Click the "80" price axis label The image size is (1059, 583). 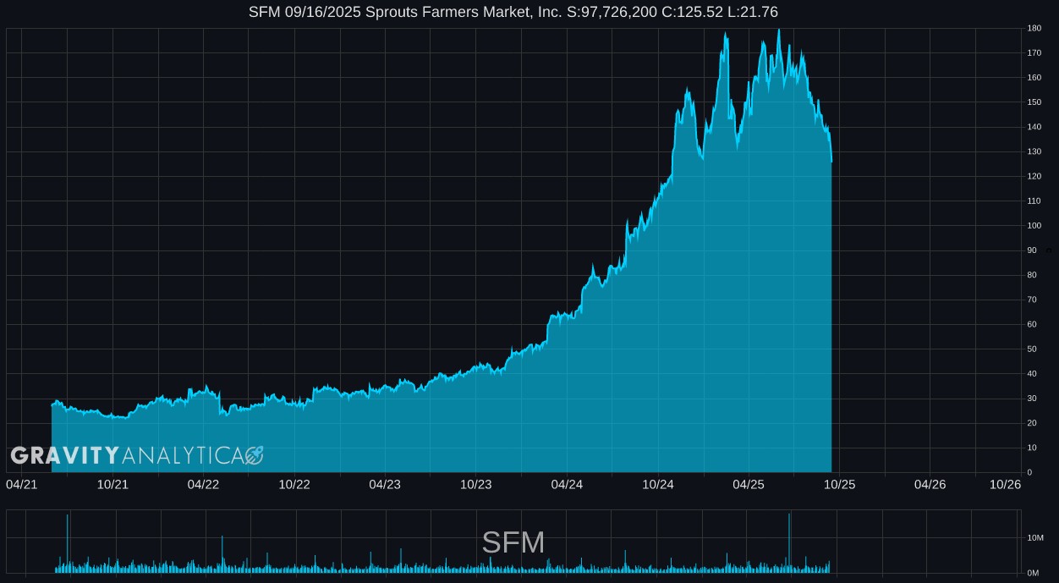coord(1032,275)
